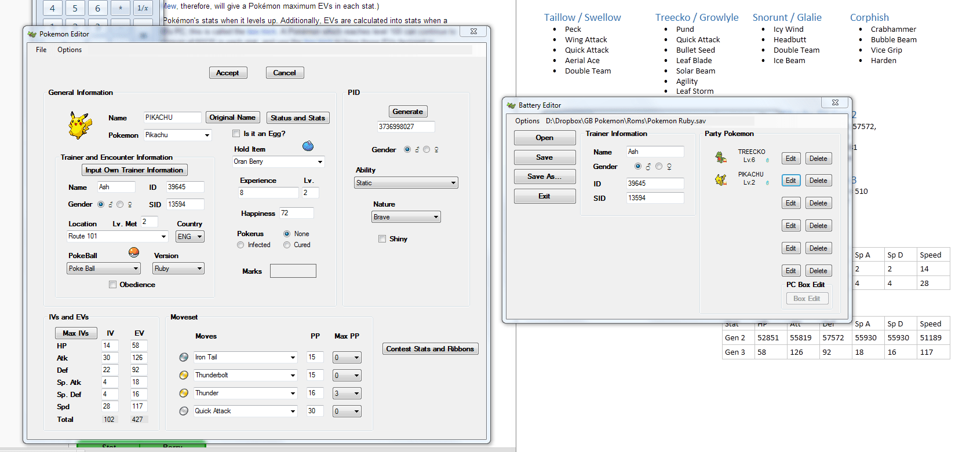
Task: Expand the Location dropdown showing Route 101
Action: (x=118, y=236)
